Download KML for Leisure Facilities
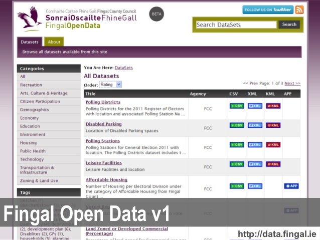Image resolution: width=320 pixels, height=240 pixels. pos(273,164)
